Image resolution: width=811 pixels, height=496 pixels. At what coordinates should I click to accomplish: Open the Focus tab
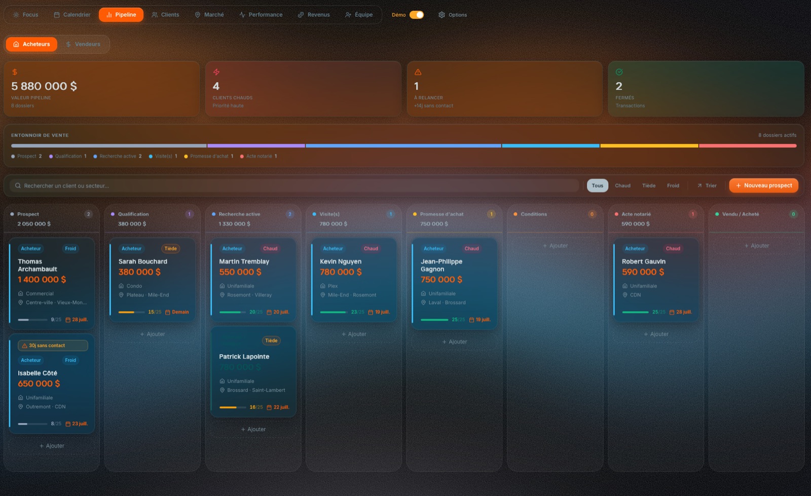[25, 15]
